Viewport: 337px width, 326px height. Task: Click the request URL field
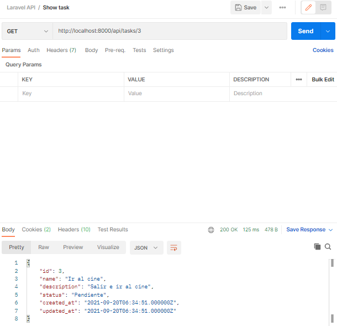[170, 31]
